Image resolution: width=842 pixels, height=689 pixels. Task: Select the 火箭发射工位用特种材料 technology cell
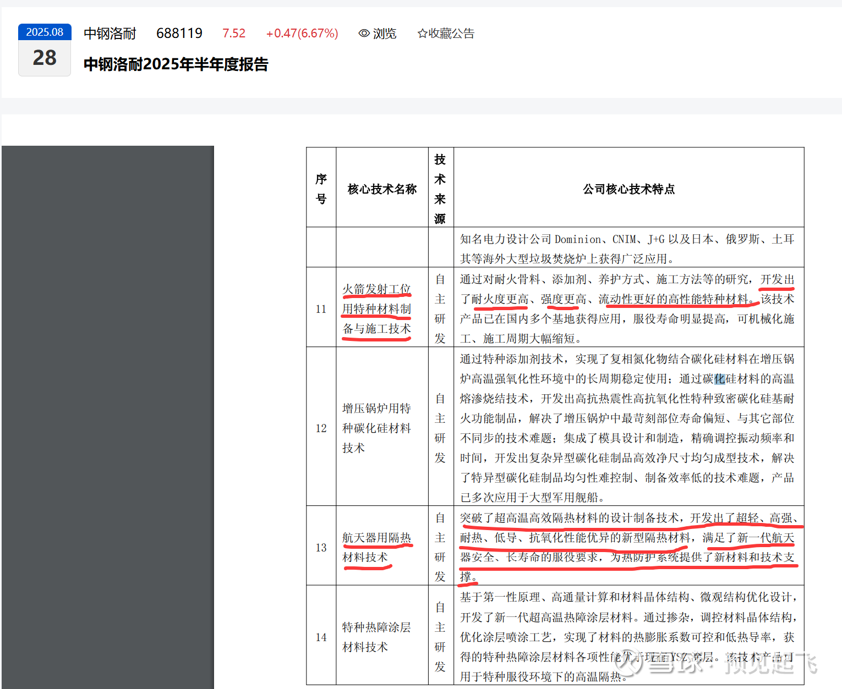tap(376, 308)
